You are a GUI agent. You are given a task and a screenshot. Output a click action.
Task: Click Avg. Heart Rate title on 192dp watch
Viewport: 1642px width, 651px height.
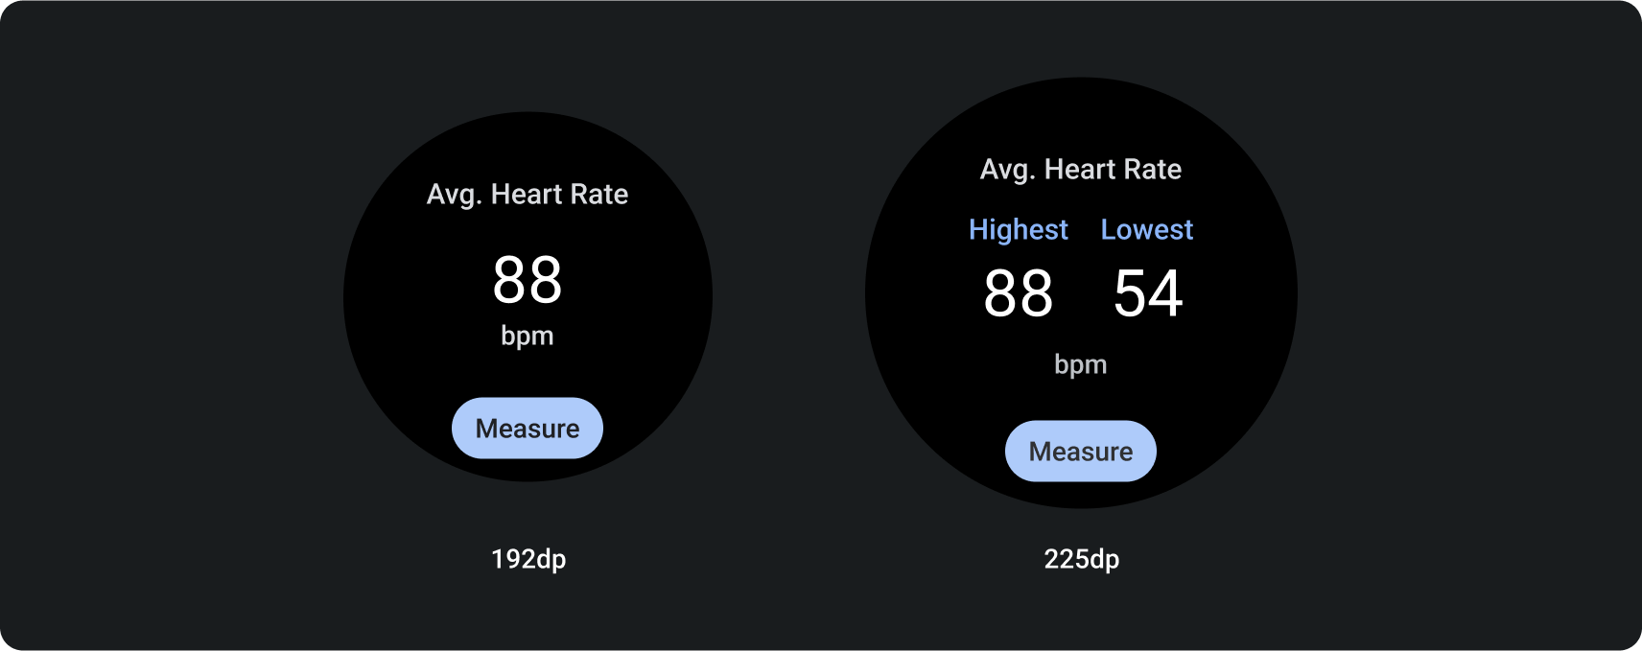(528, 195)
